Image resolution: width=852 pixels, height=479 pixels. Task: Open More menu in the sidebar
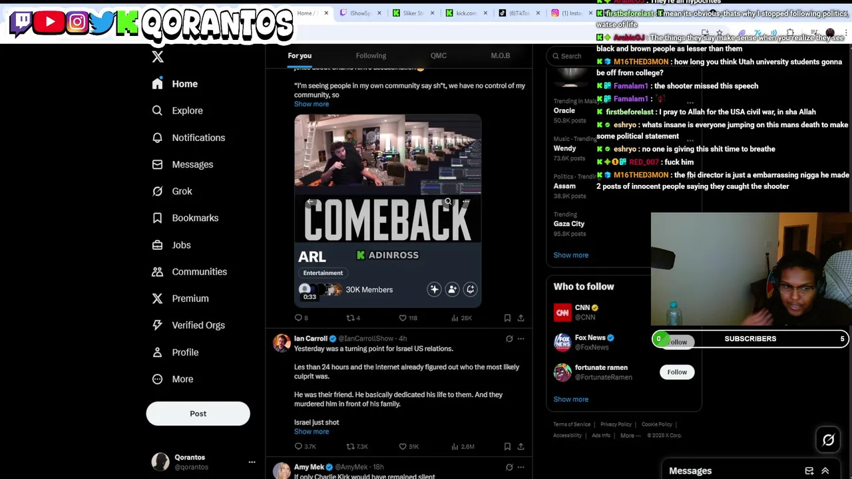[172, 379]
